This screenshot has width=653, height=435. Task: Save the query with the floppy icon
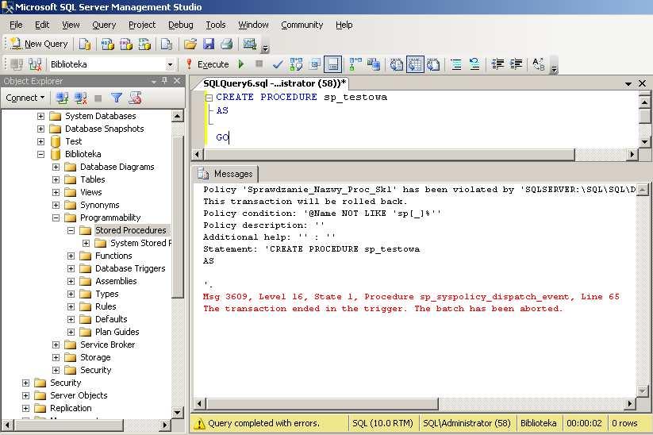point(208,44)
